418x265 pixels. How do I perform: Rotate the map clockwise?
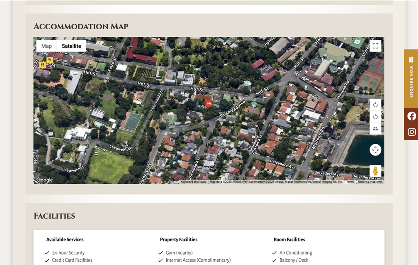point(375,105)
